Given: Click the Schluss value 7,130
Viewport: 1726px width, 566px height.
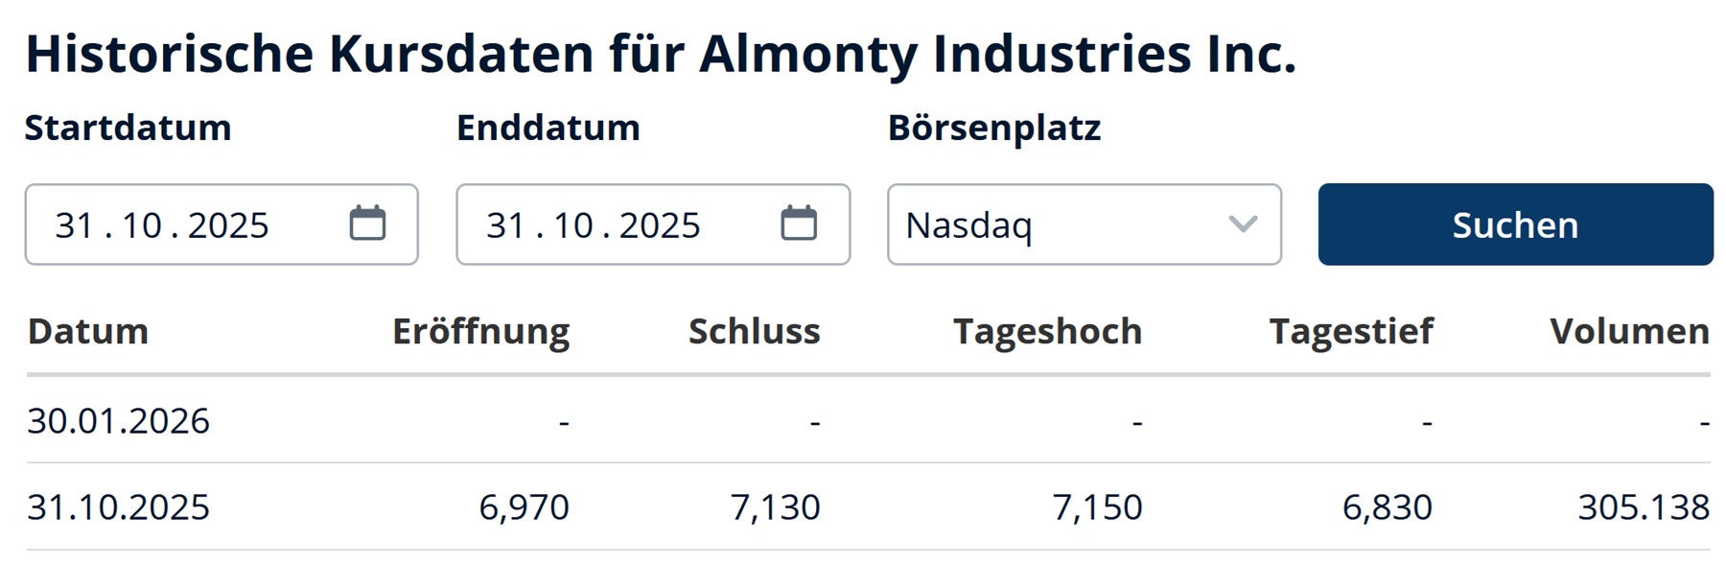Looking at the screenshot, I should 775,506.
